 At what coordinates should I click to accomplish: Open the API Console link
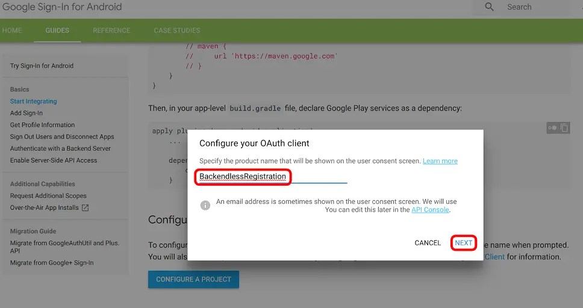[430, 210]
